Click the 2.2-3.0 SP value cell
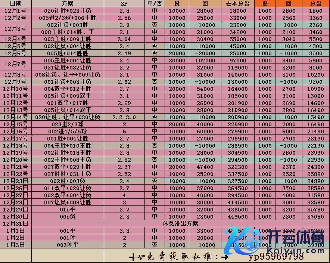Image resolution: width=330 pixels, height=263 pixels. point(124,117)
